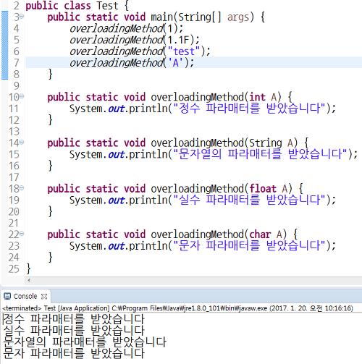The width and height of the screenshot is (362, 364).
Task: Click the string "정수 파라매터를 받았습니다" in code
Action: coord(250,109)
